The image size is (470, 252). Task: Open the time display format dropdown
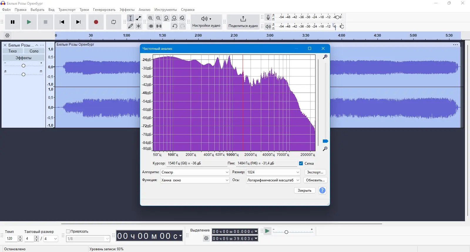[x=180, y=236]
